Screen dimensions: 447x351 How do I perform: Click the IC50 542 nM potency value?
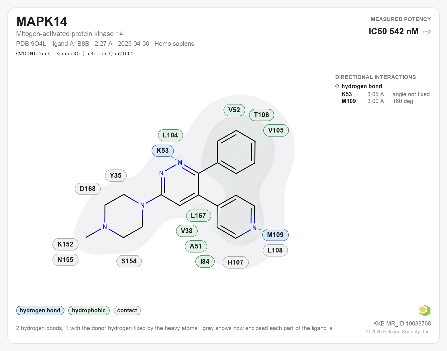tap(393, 31)
